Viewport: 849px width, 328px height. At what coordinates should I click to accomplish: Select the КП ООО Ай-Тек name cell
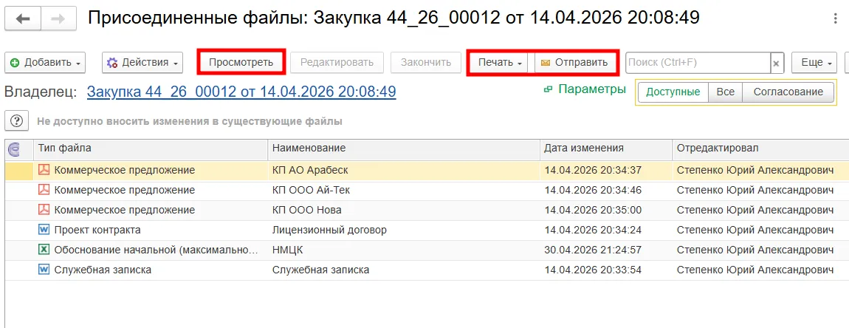(x=404, y=191)
